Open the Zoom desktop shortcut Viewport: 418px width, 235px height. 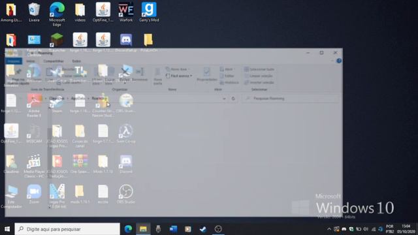34,194
